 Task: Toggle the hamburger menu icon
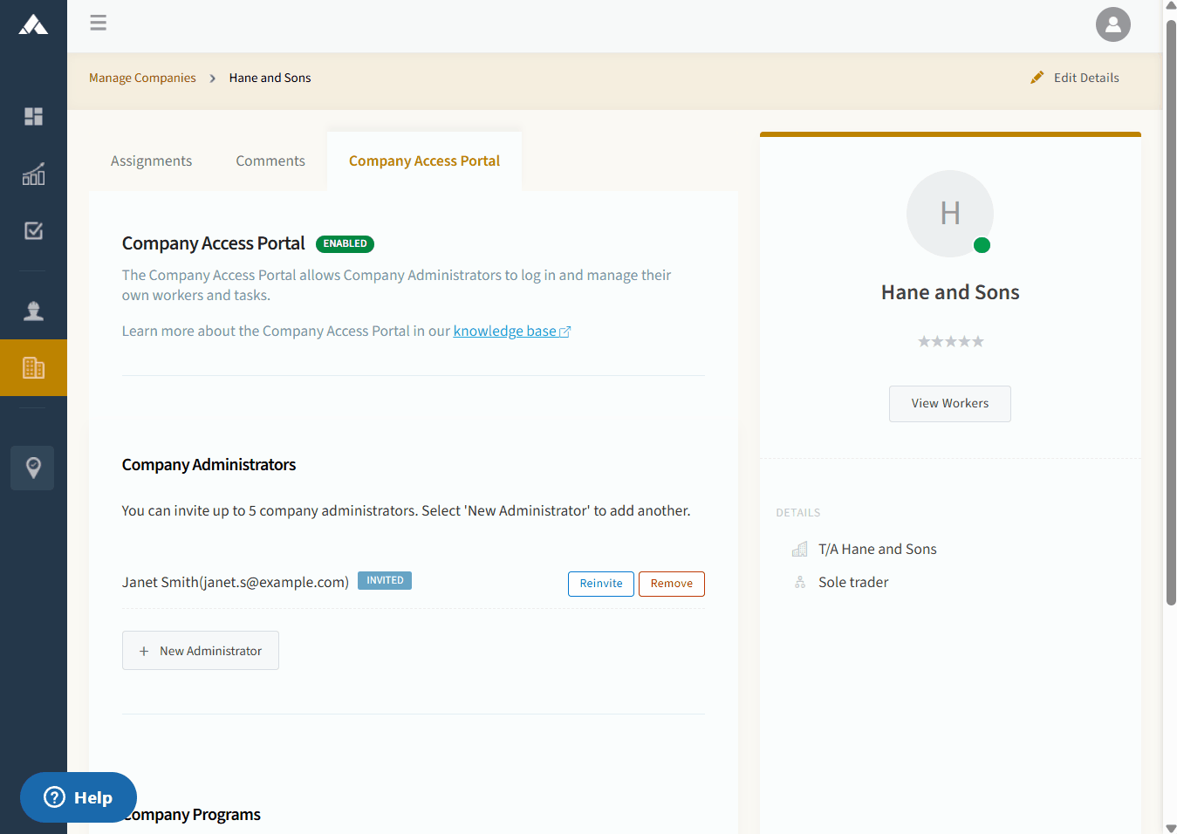tap(99, 23)
